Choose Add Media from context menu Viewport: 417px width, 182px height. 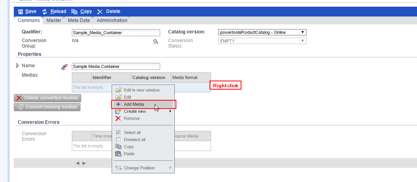(x=134, y=104)
